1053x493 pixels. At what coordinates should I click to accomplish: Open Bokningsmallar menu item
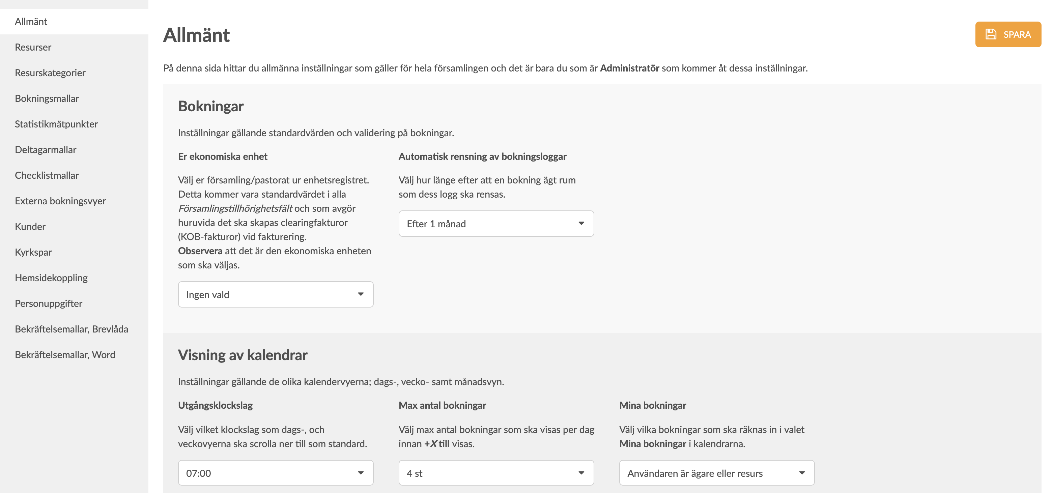pyautogui.click(x=47, y=98)
